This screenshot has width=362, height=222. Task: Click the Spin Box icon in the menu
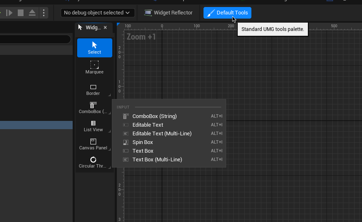[x=125, y=142]
